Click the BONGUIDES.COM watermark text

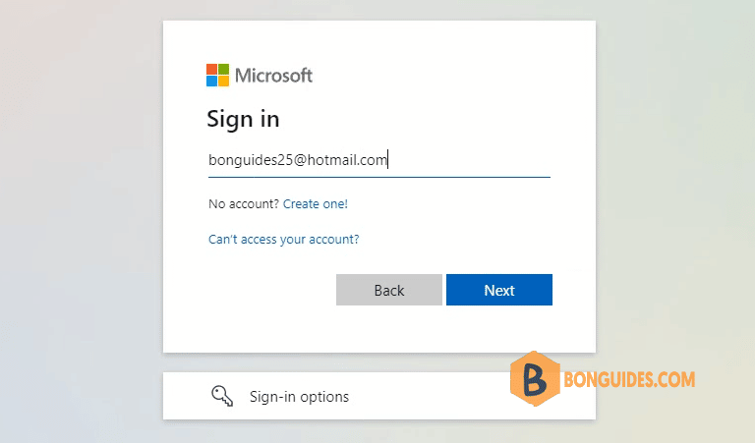click(629, 379)
